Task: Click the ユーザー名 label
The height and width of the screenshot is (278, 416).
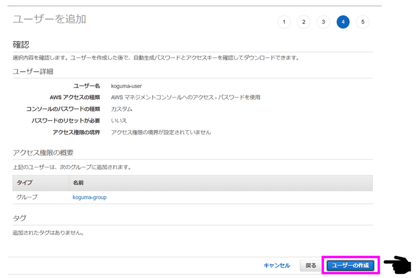Action: coord(87,86)
